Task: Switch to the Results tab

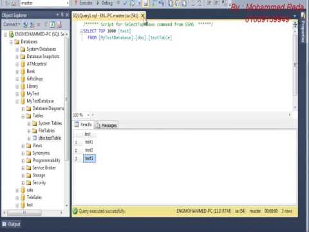Action: (x=83, y=124)
